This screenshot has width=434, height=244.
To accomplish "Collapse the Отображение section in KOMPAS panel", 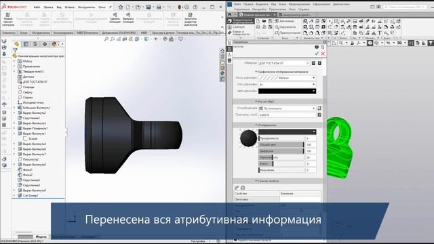I will [x=256, y=125].
